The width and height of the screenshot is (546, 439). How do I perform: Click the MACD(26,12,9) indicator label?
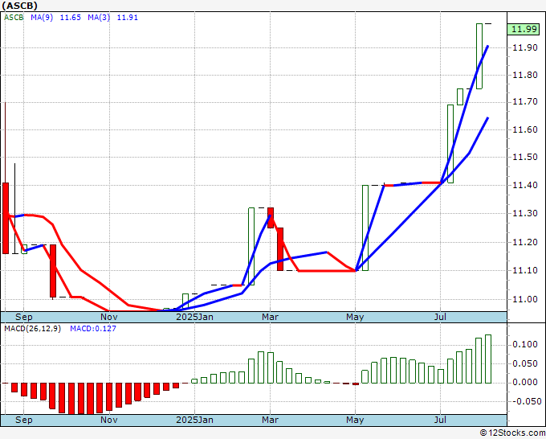[x=32, y=329]
